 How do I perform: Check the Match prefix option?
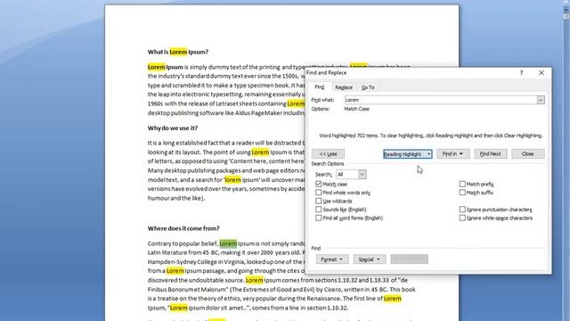462,185
